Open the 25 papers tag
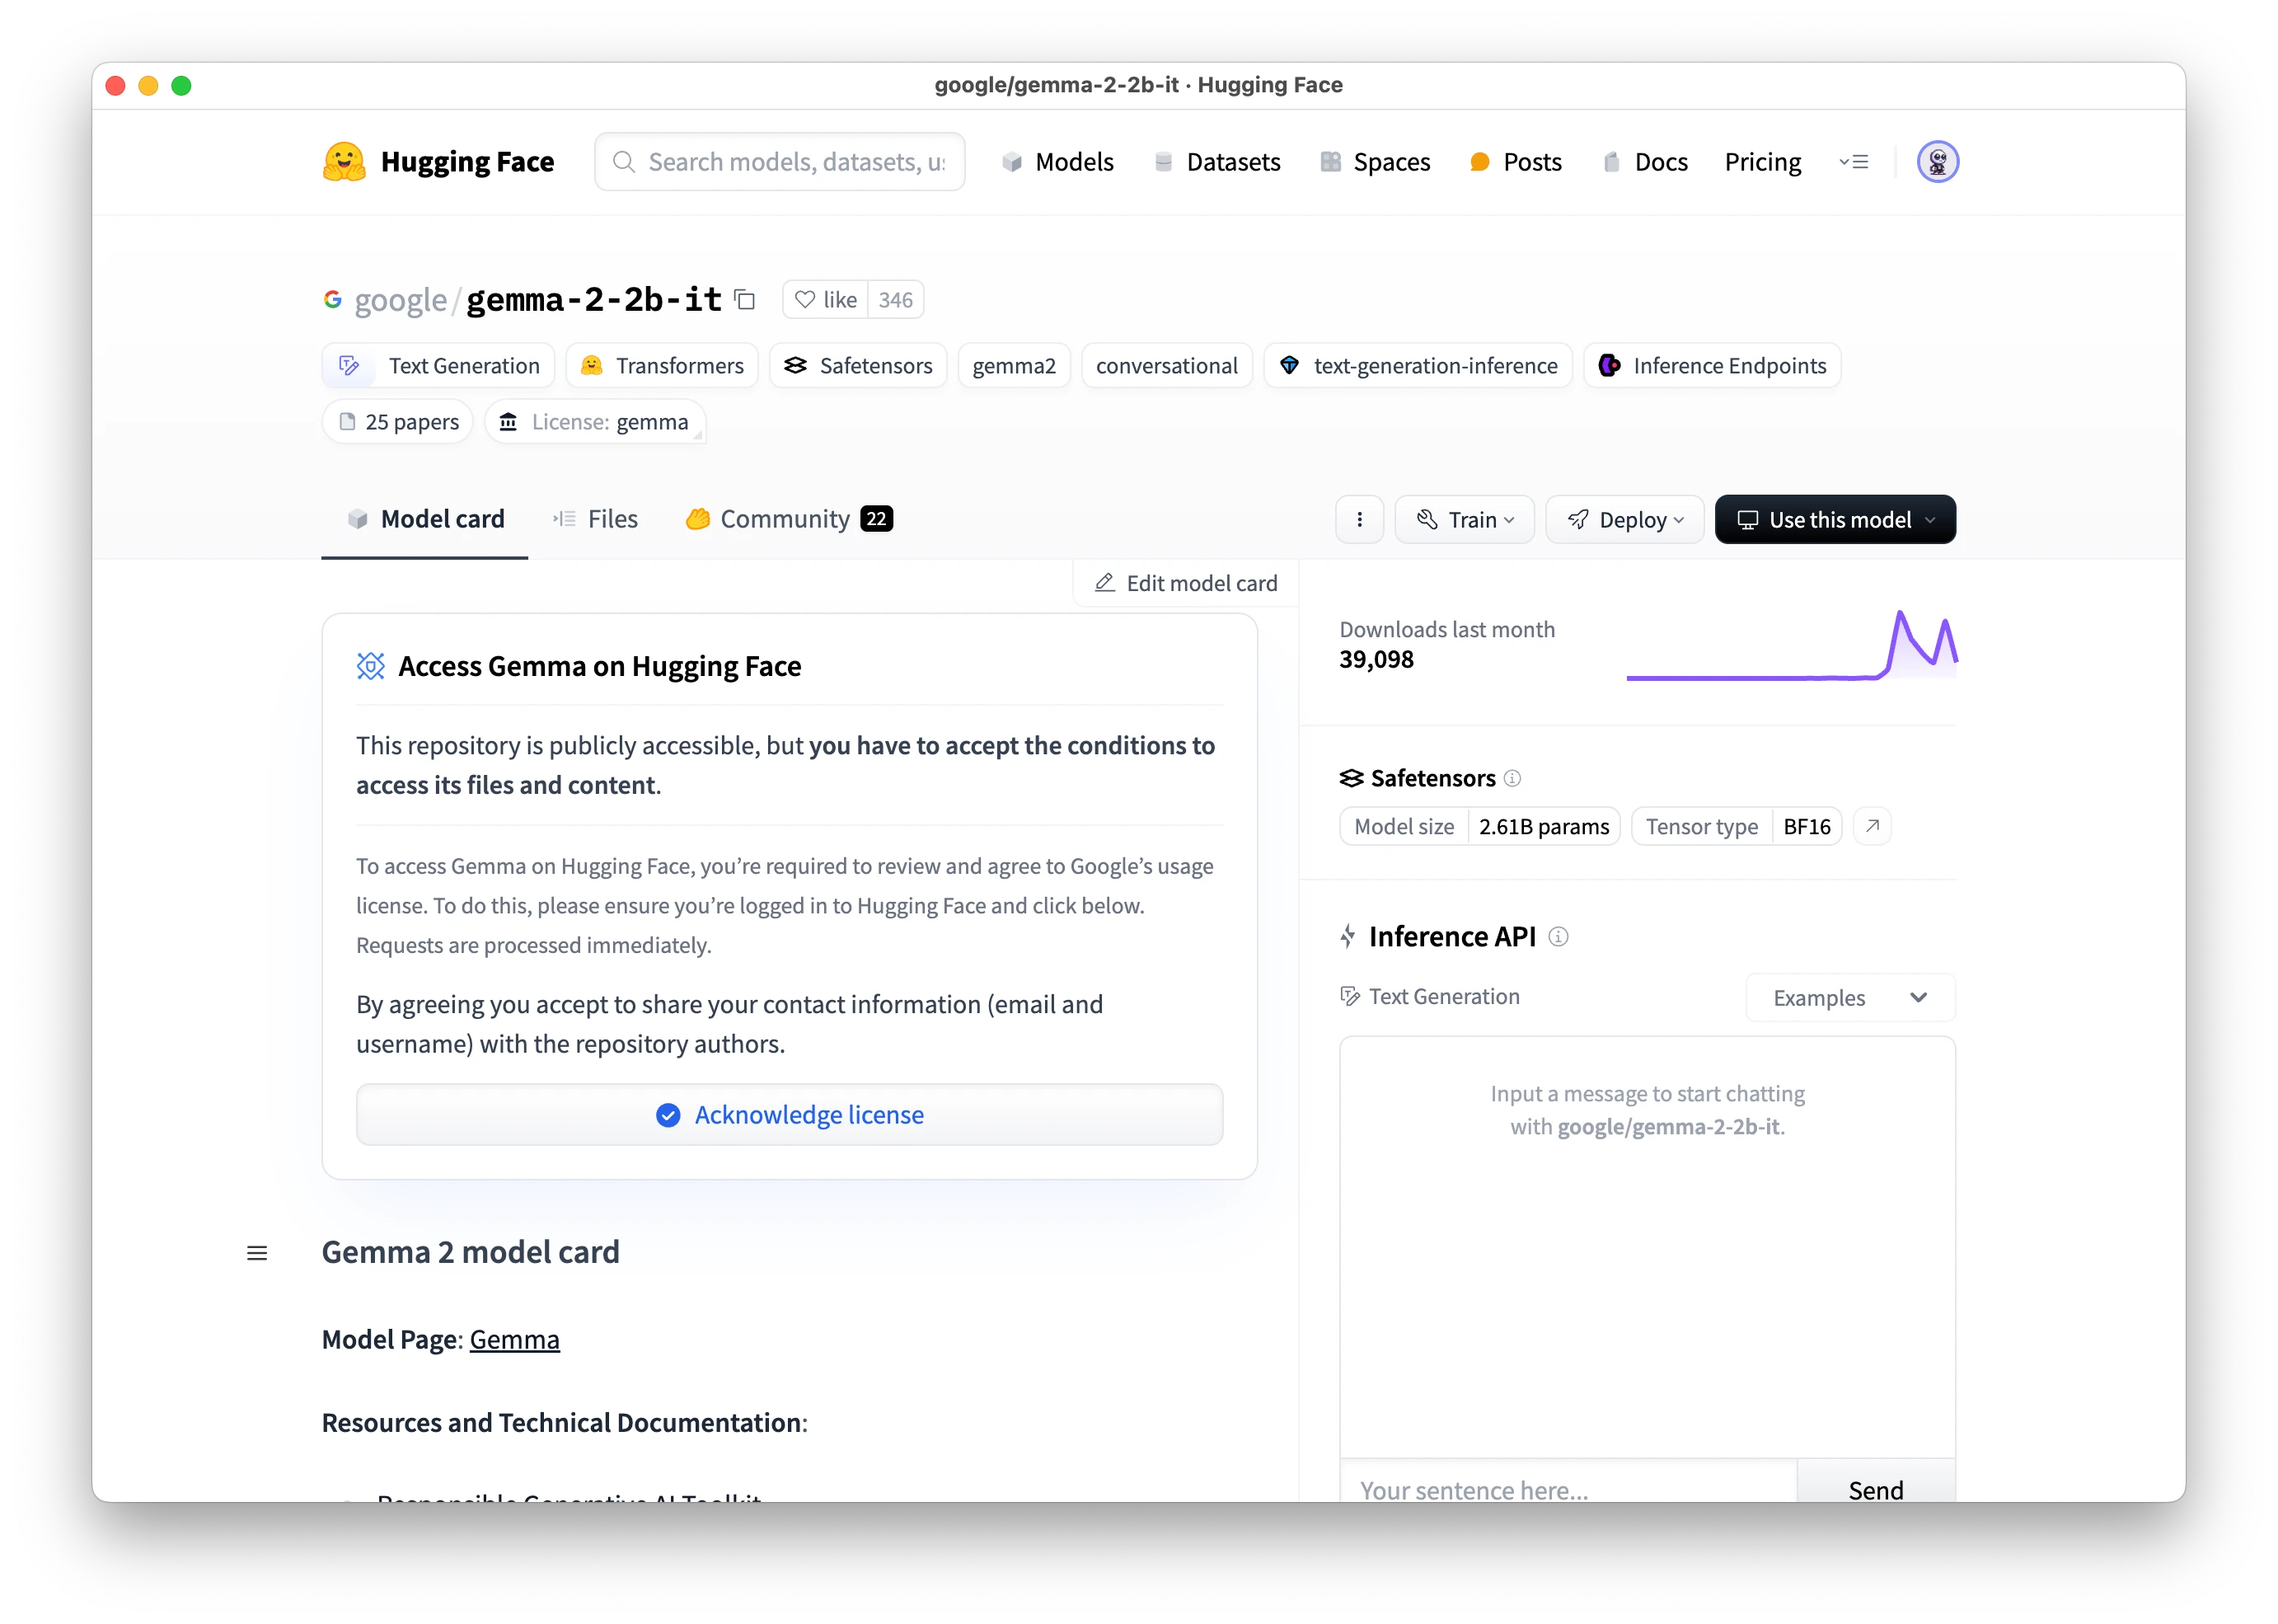This screenshot has width=2278, height=1624. tap(398, 422)
